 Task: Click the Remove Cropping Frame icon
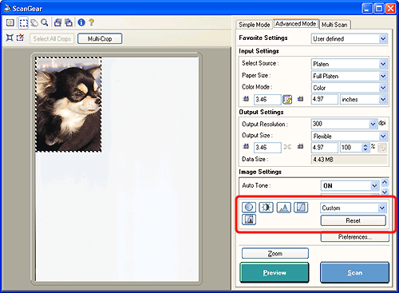(x=20, y=38)
